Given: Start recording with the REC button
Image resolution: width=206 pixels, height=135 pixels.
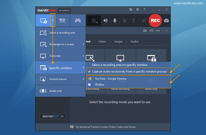Looking at the screenshot, I should (155, 21).
